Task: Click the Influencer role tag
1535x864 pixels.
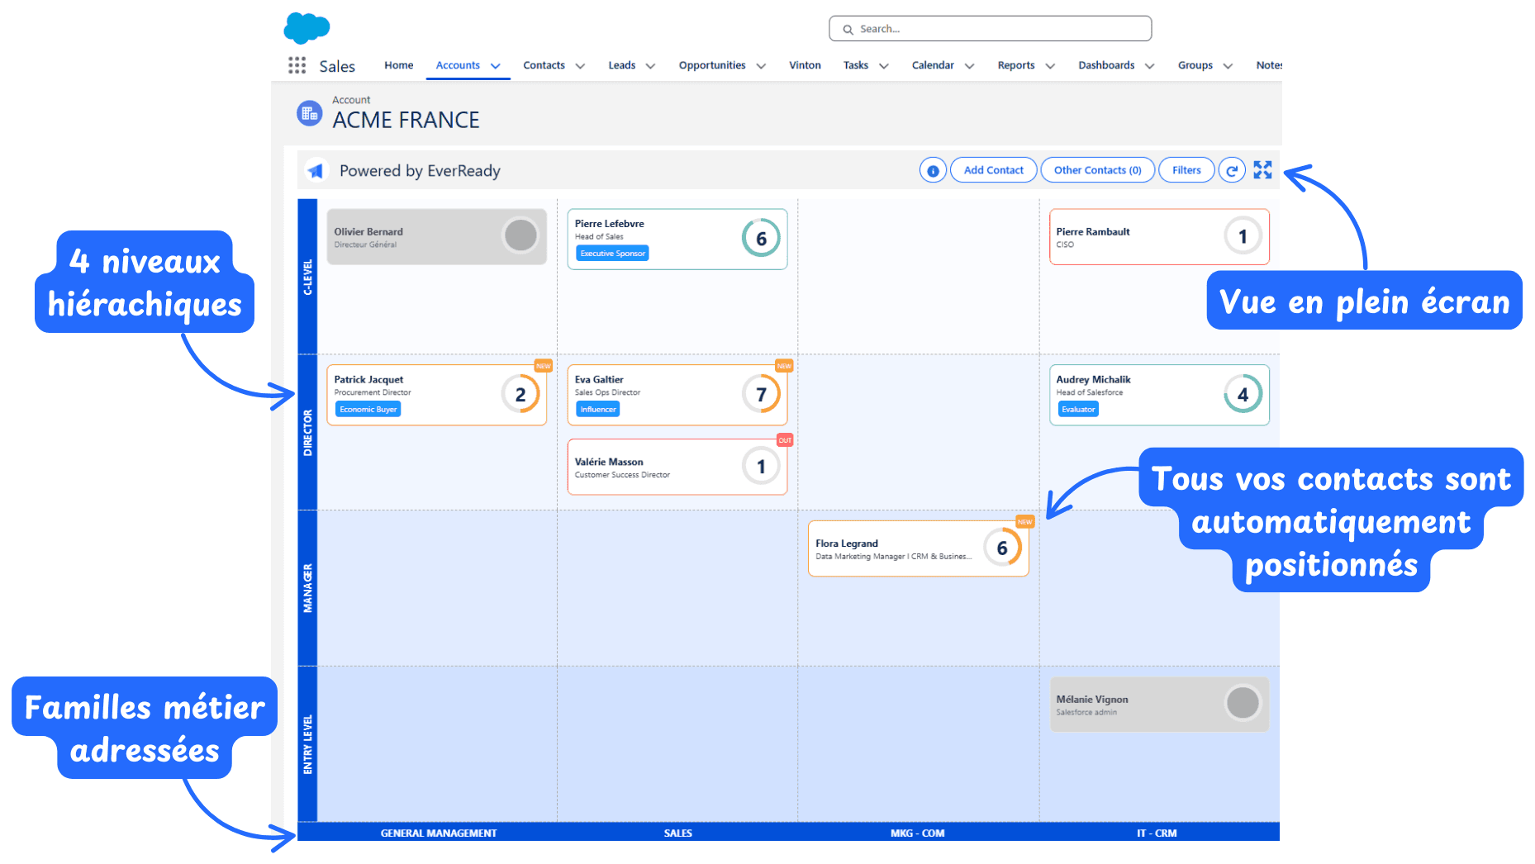Action: [598, 410]
